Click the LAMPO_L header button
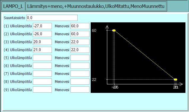This screenshot has width=189, height=112. (13, 6)
